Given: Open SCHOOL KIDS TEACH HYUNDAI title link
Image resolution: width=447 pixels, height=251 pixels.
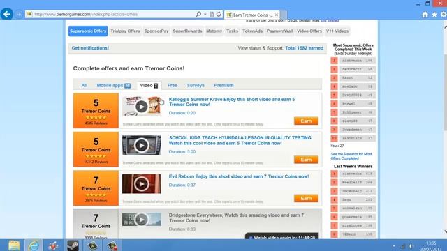Looking at the screenshot, I should [240, 140].
